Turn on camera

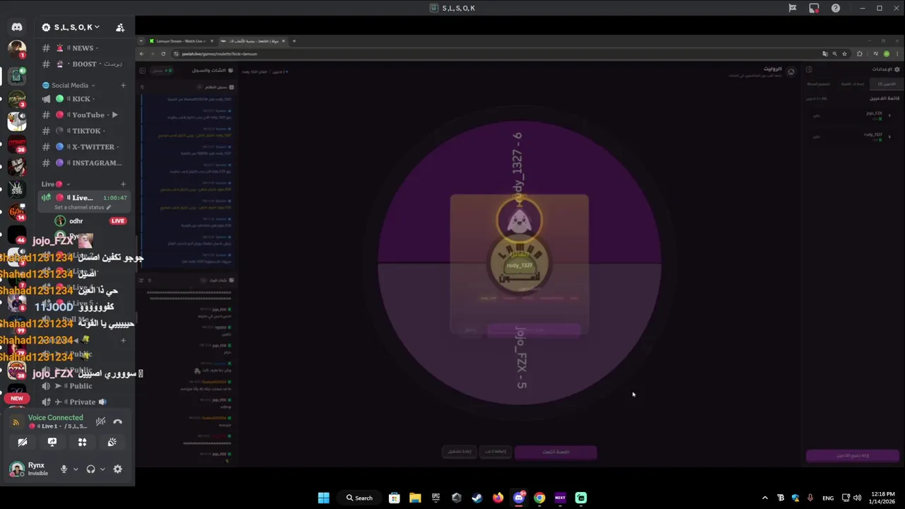click(x=23, y=442)
